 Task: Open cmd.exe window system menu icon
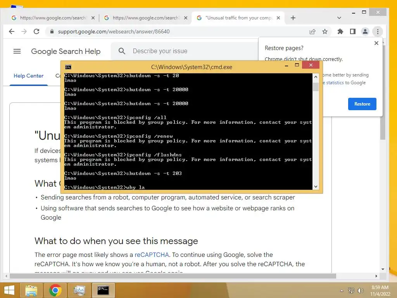coord(68,67)
